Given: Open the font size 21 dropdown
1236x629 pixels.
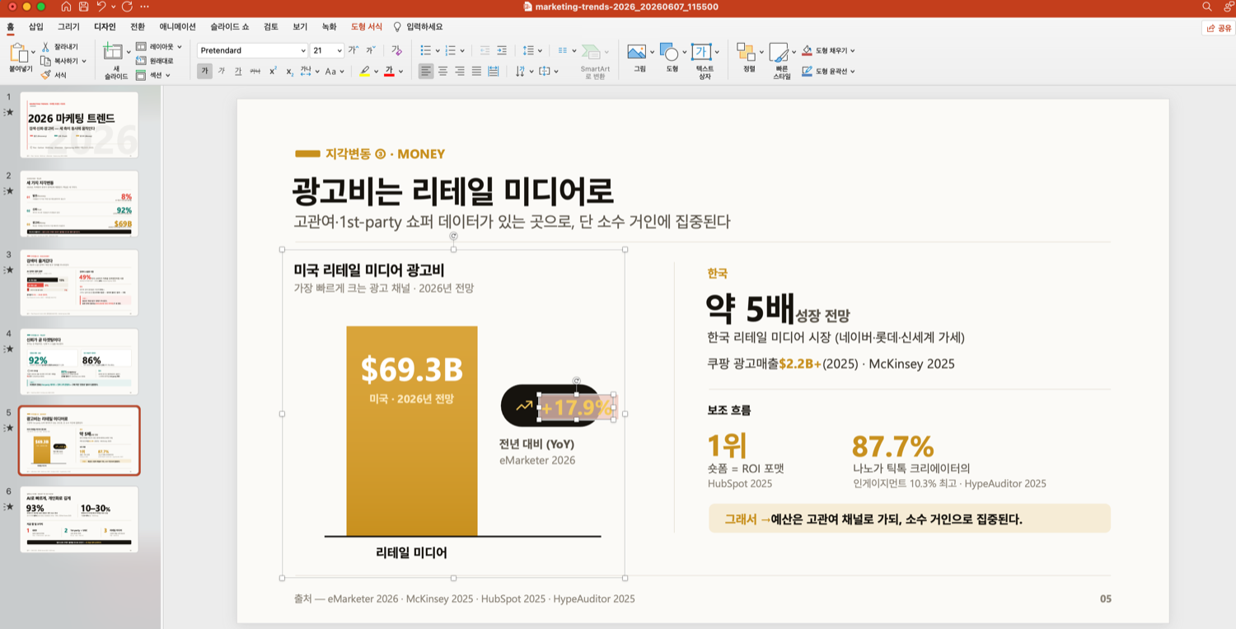Looking at the screenshot, I should [x=339, y=50].
